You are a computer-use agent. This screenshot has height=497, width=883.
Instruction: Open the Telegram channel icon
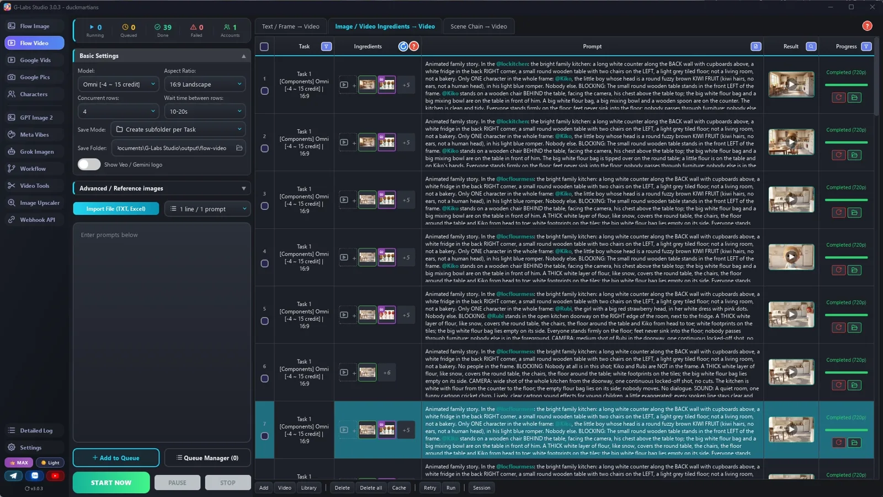pyautogui.click(x=14, y=475)
